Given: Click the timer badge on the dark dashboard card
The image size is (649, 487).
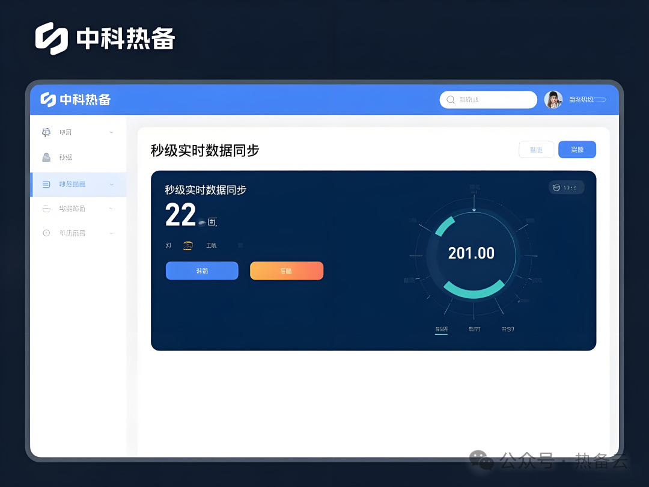Looking at the screenshot, I should point(565,187).
